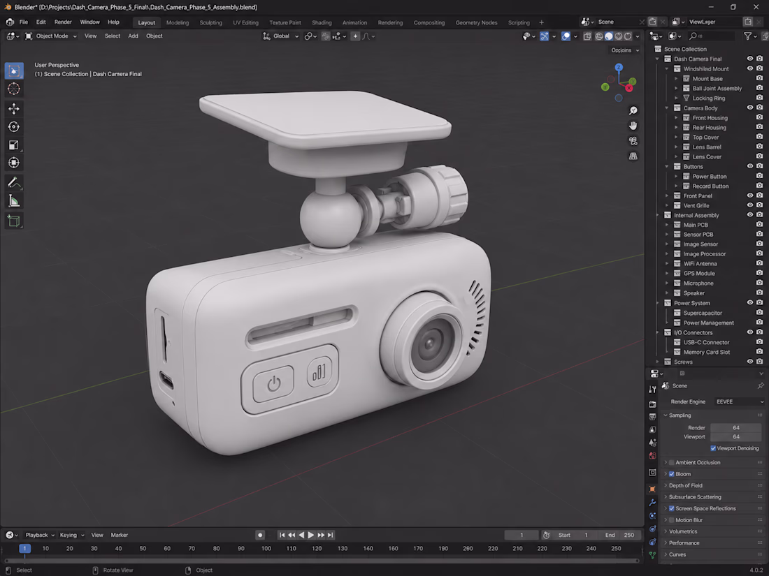Open the Object Mode dropdown
This screenshot has width=769, height=576.
[51, 36]
